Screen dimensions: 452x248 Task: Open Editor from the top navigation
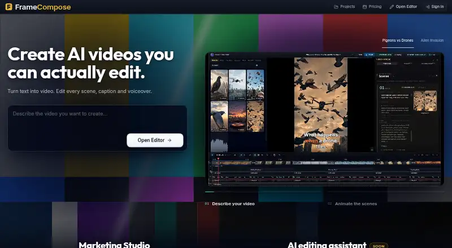click(x=403, y=7)
